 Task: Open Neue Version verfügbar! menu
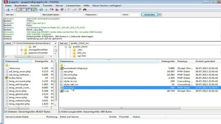[x=107, y=6]
